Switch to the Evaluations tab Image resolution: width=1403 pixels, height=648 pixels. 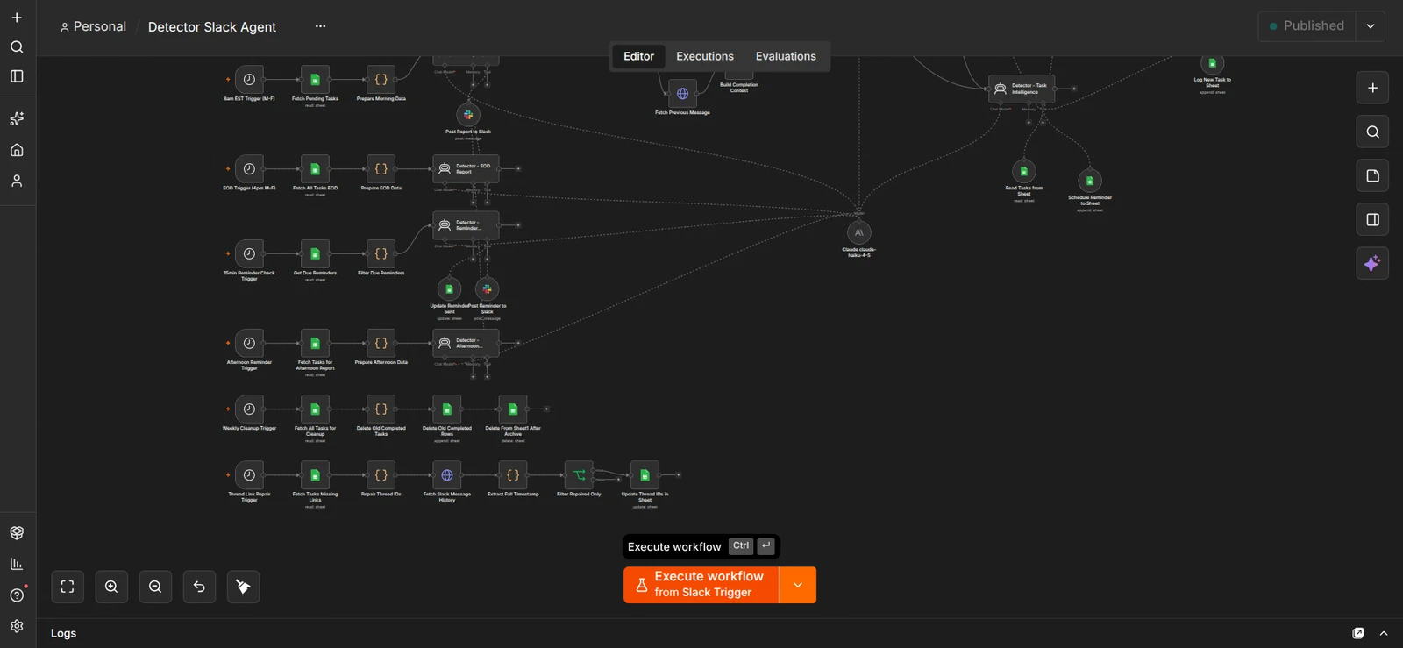point(786,56)
